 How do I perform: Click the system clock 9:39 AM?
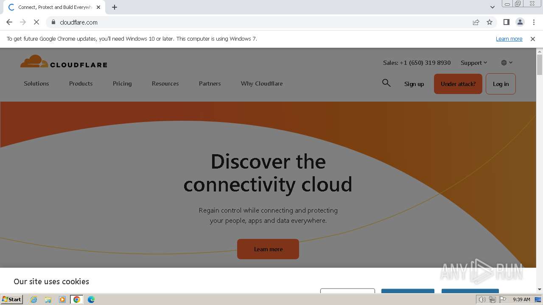(521, 299)
